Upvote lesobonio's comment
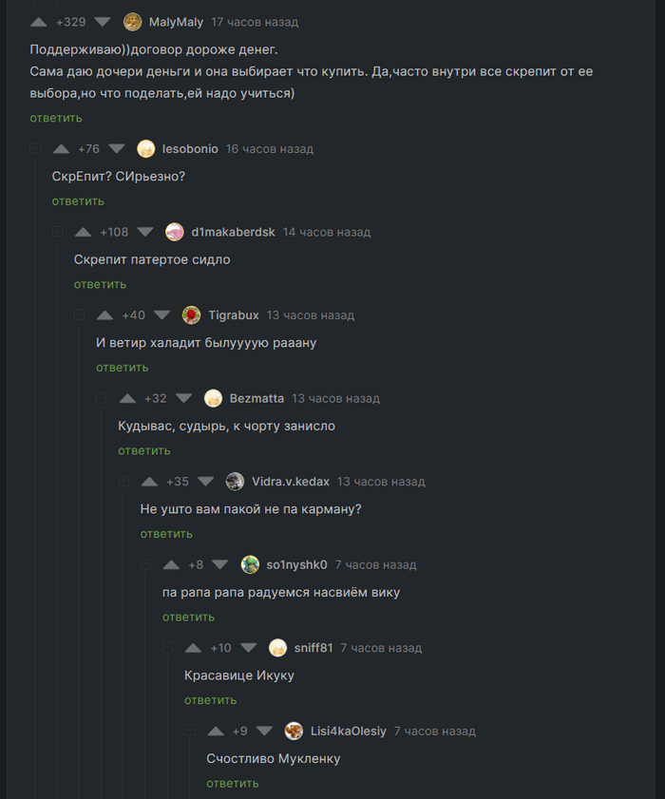Screen dimensions: 665x799 coord(61,149)
